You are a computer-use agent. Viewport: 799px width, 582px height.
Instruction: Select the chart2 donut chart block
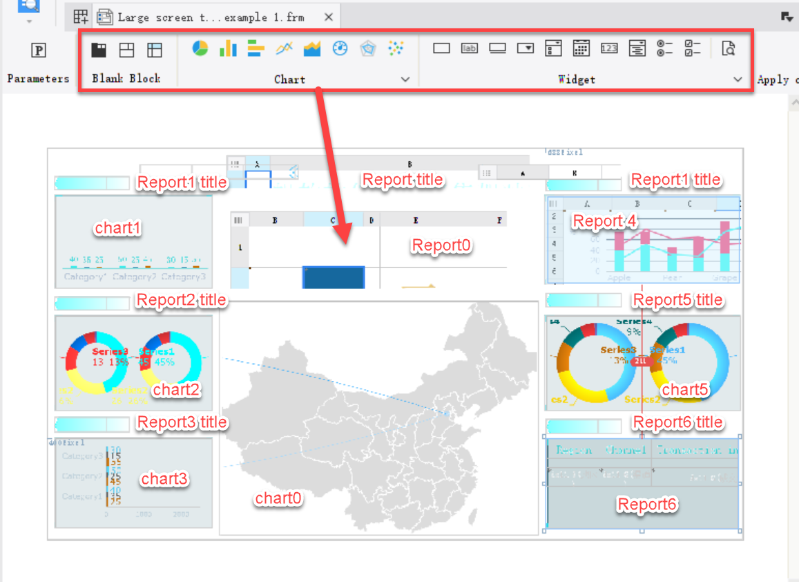(x=133, y=363)
